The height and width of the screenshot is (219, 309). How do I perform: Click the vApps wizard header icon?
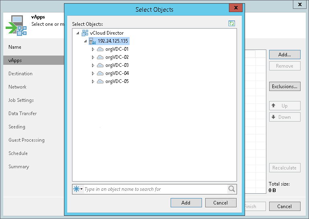(16, 25)
